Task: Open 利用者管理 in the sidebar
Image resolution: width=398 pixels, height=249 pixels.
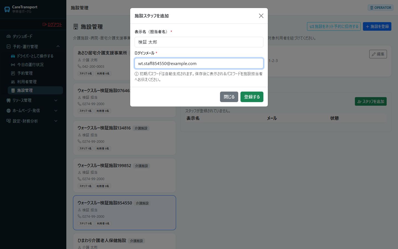Action: [35, 82]
